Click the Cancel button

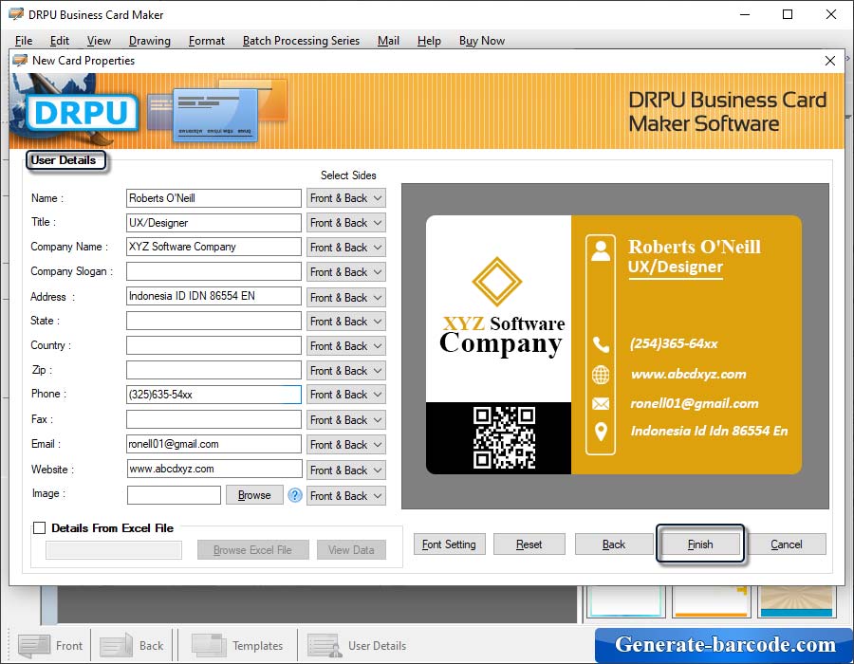pyautogui.click(x=787, y=544)
